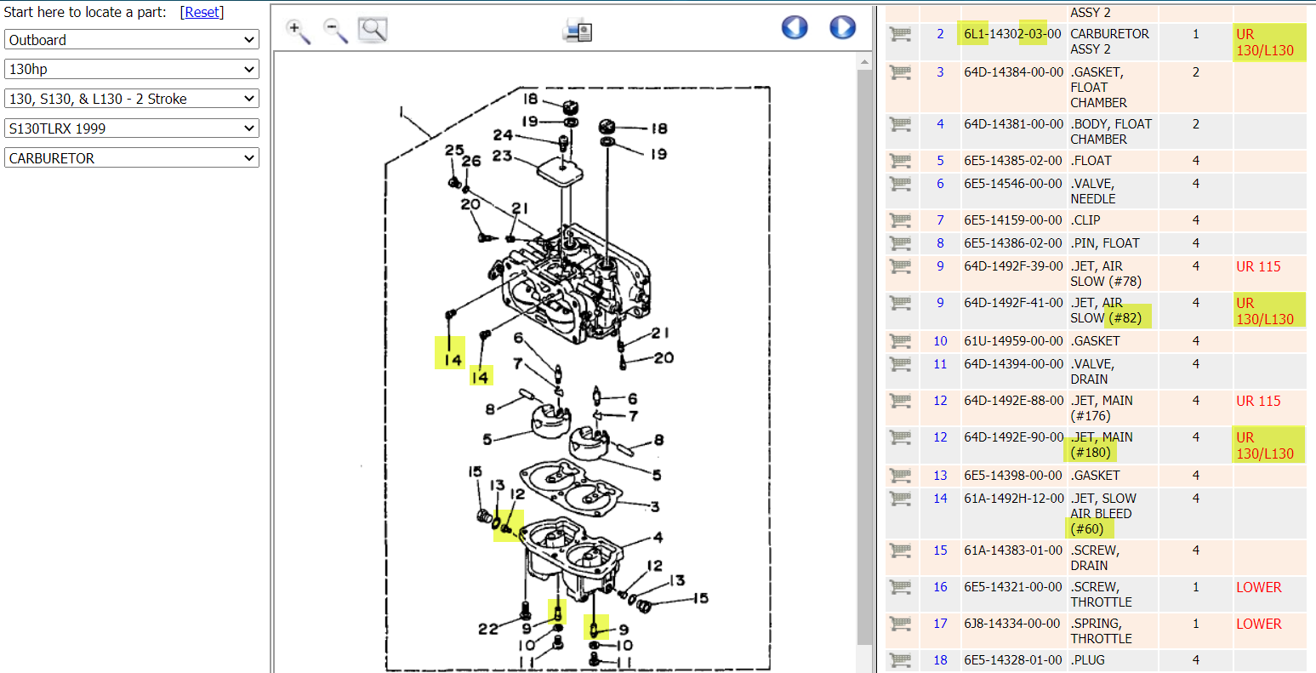1316x673 pixels.
Task: Open reference number 18 link
Action: (940, 659)
